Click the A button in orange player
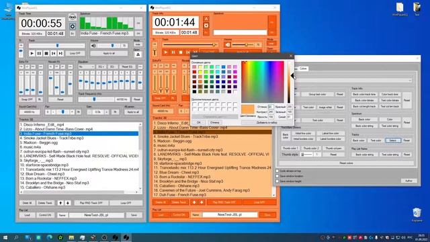 (206, 19)
